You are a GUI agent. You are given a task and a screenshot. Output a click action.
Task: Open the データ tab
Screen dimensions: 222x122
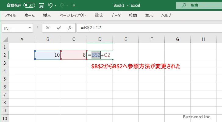pos(116,15)
